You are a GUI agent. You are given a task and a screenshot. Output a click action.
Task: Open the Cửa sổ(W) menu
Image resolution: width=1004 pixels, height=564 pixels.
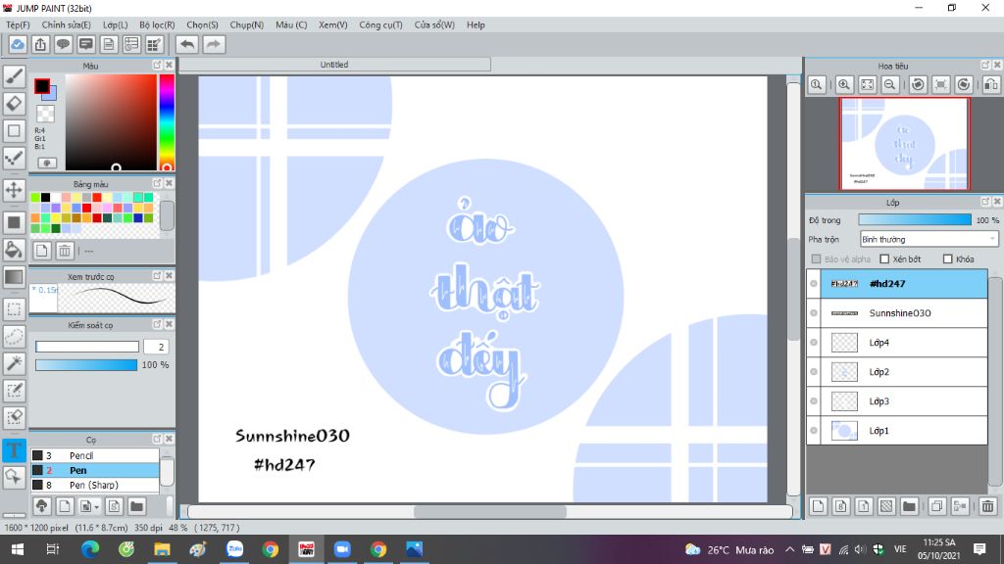[x=434, y=24]
